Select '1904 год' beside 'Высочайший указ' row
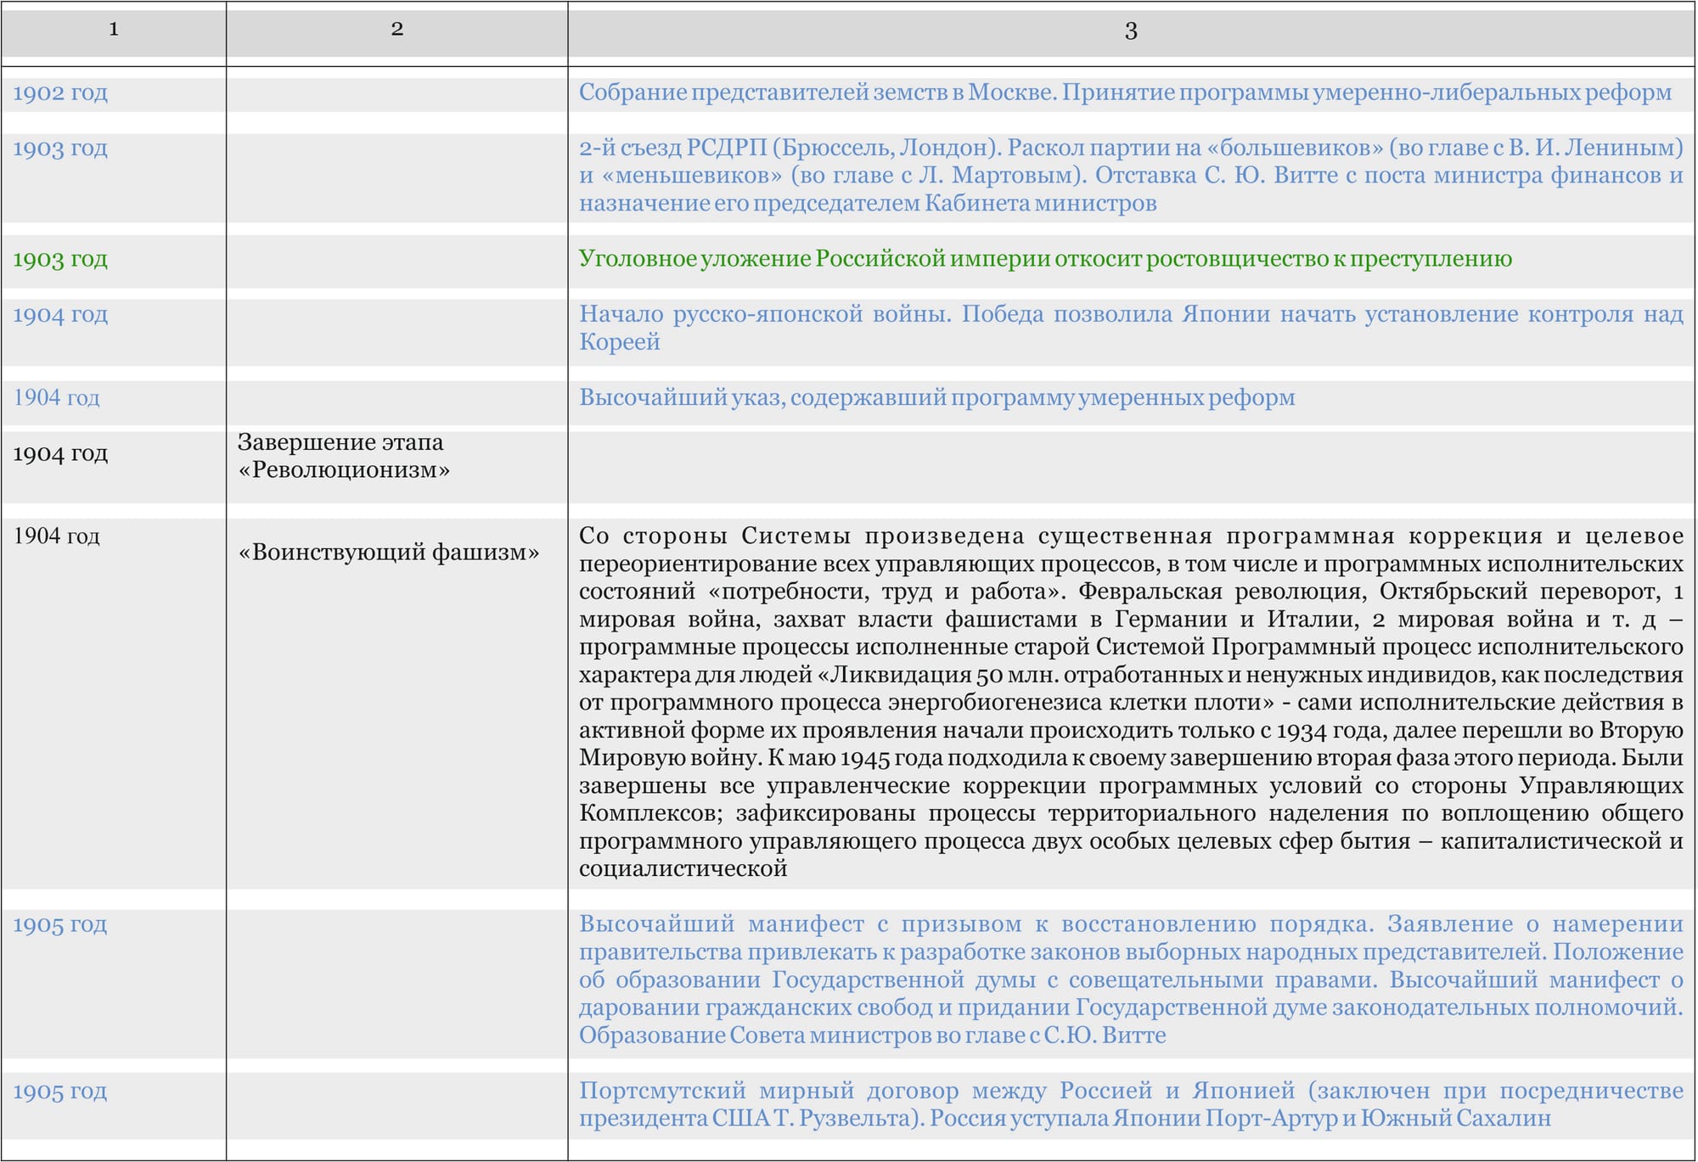Viewport: 1698px width, 1162px height. [x=56, y=397]
